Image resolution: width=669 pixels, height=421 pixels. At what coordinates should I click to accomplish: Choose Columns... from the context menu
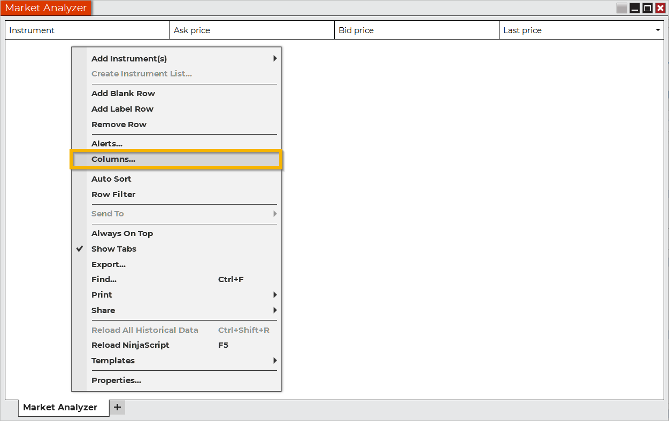coord(113,159)
